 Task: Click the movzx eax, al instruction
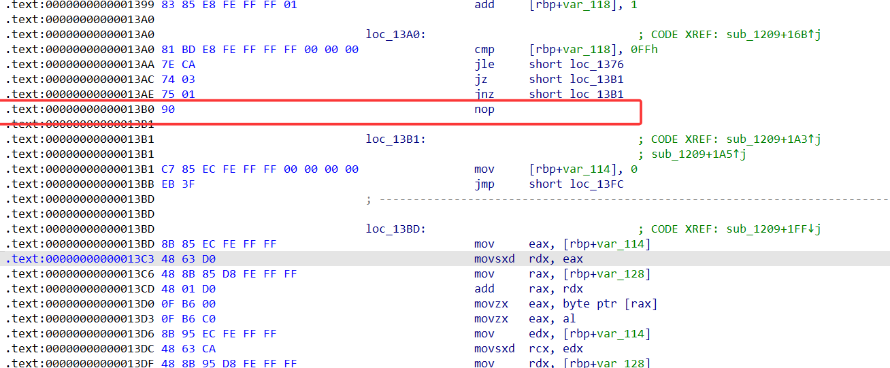tap(525, 318)
